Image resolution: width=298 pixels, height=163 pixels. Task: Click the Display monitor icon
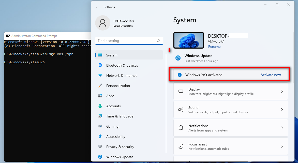click(181, 91)
